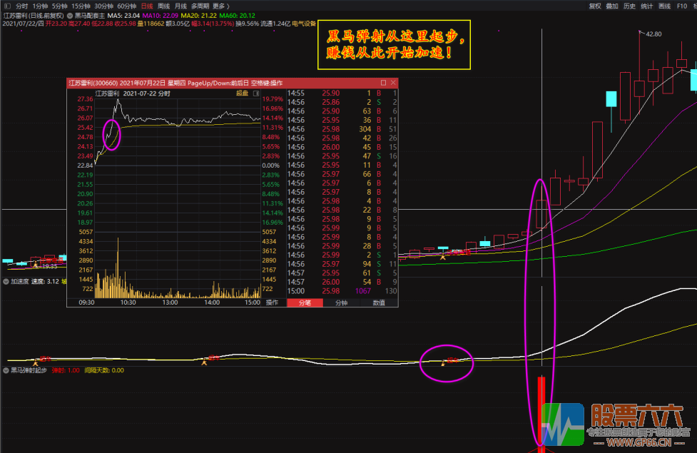Switch to the 数值 tab in popup

point(379,302)
